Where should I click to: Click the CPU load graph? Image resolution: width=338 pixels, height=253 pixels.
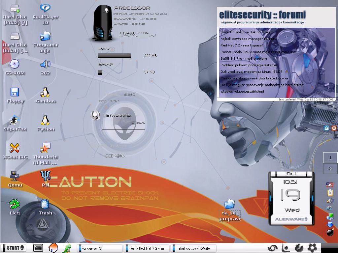(x=135, y=36)
